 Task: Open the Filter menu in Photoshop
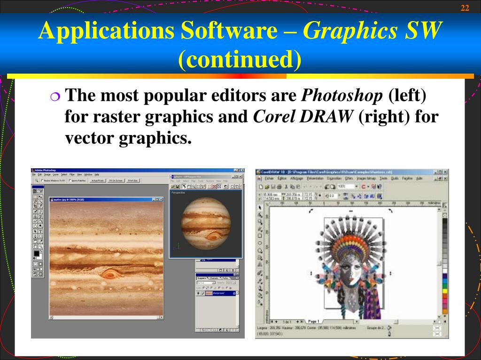(x=72, y=174)
